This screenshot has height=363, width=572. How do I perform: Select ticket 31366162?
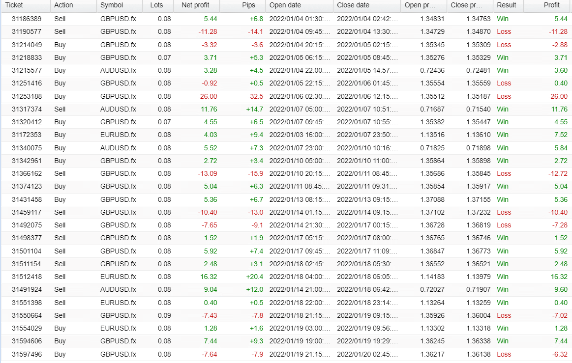click(27, 173)
